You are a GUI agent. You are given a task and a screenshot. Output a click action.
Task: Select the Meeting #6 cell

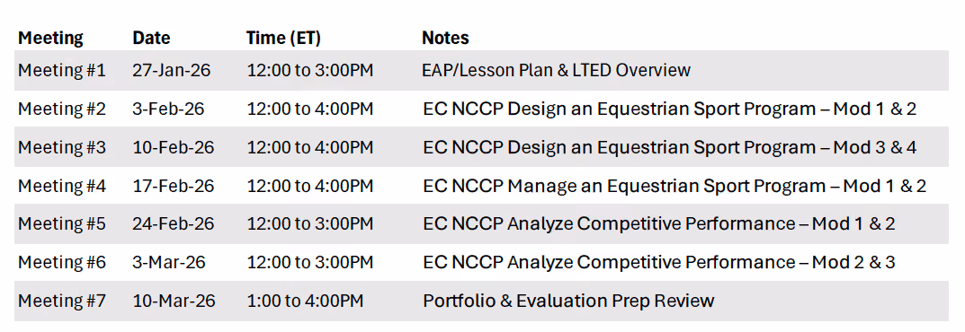click(61, 262)
